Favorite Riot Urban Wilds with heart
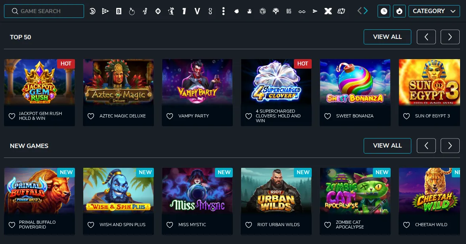466x244 pixels. pyautogui.click(x=249, y=225)
